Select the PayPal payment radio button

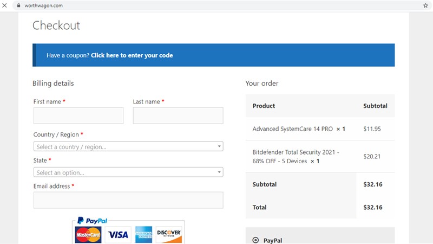[x=255, y=240]
